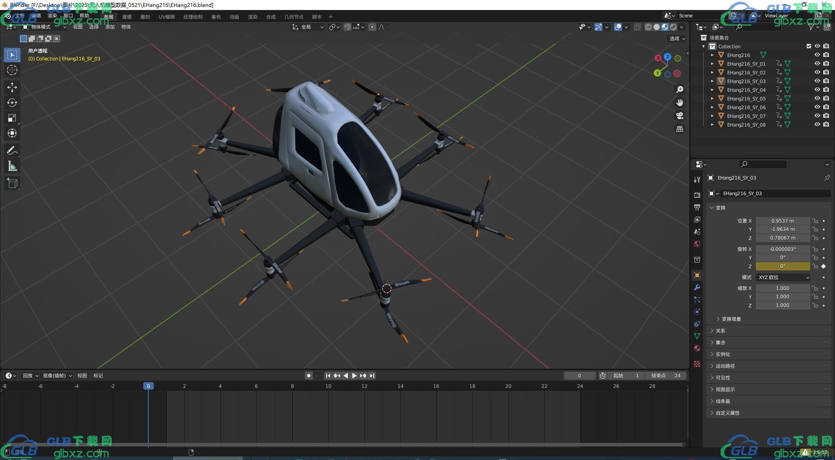This screenshot has width=835, height=460.
Task: Click the pan view hand gizmo
Action: pyautogui.click(x=680, y=103)
